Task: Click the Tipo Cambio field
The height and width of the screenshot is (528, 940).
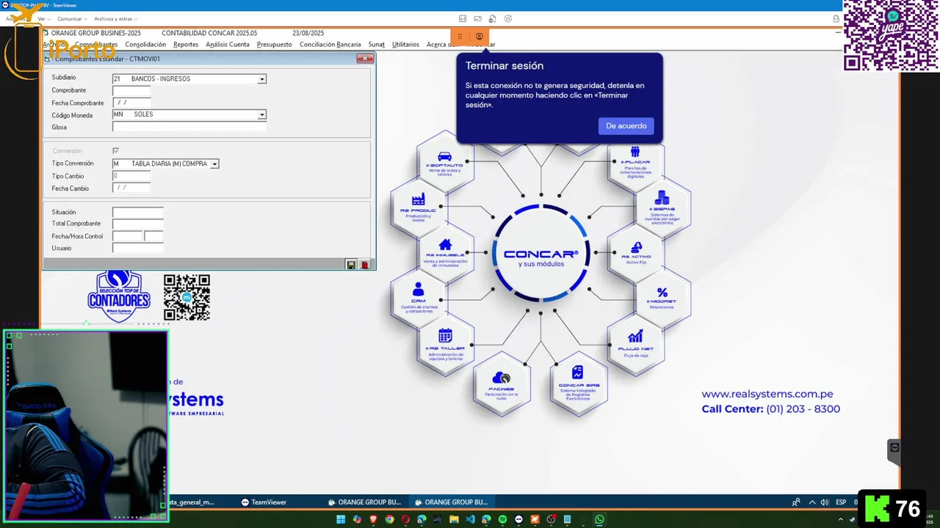Action: click(x=131, y=177)
